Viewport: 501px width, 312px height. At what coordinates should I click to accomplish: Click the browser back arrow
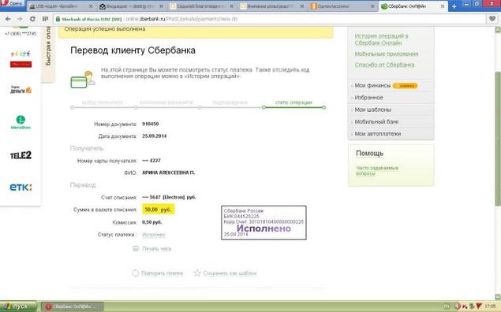click(8, 19)
